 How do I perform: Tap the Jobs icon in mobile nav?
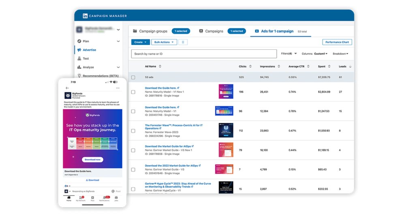pyautogui.click(x=116, y=198)
